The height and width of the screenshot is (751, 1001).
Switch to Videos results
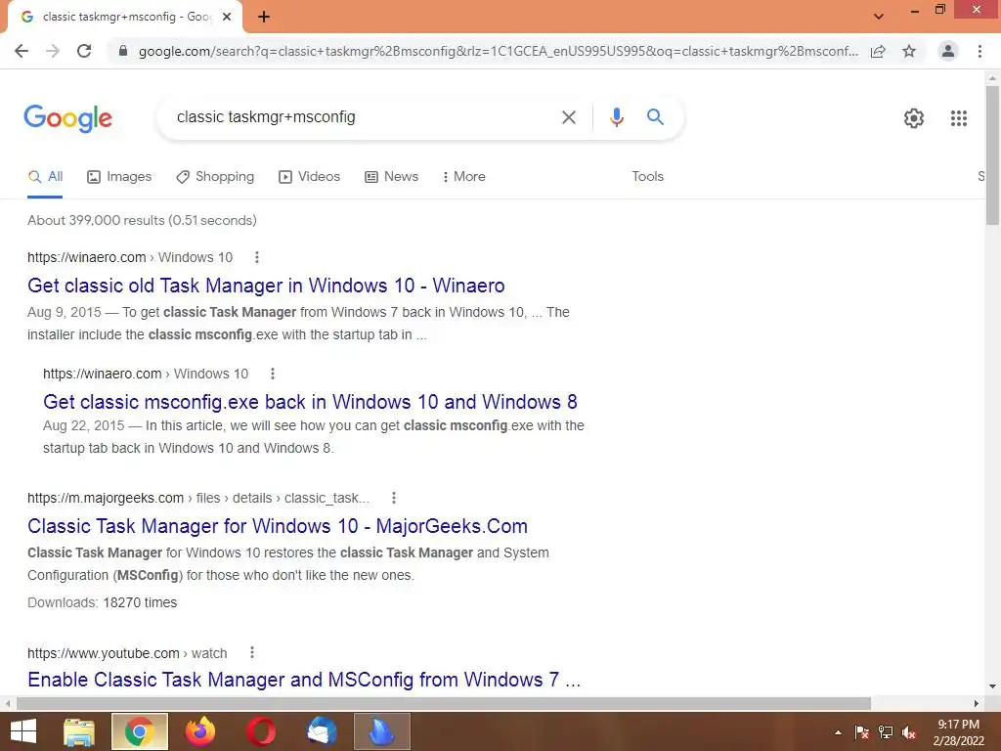pyautogui.click(x=310, y=177)
